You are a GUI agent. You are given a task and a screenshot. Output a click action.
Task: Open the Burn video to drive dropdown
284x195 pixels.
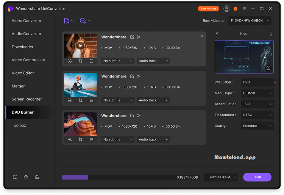coord(250,21)
